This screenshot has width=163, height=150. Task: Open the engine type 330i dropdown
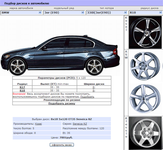(x=107, y=13)
